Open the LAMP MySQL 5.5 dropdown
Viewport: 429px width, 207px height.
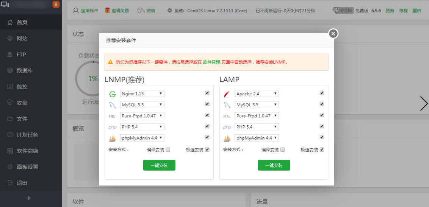(x=257, y=104)
